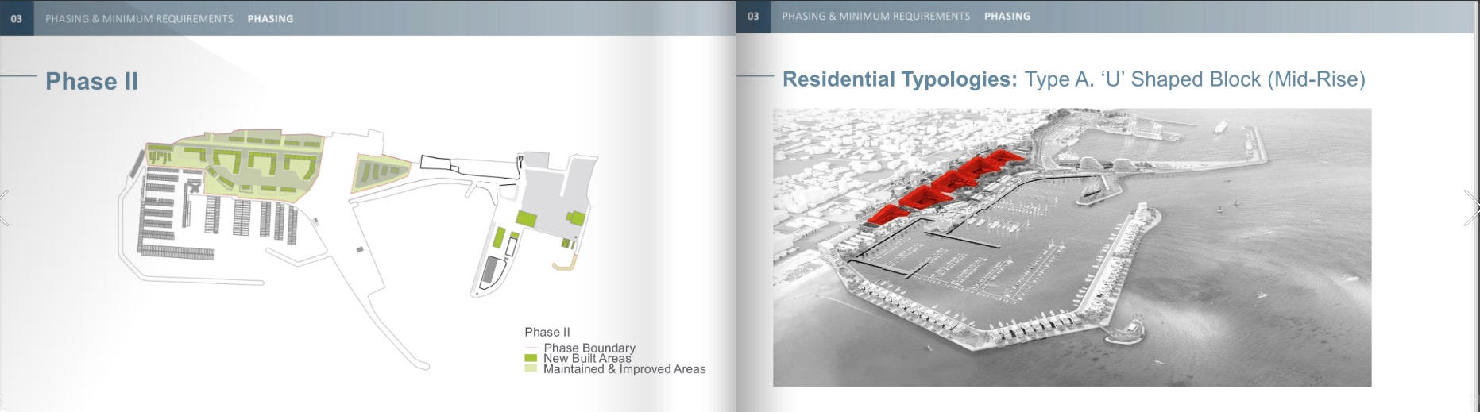Screen dimensions: 1480x412
Task: Click the New Built Areas legend label
Action: click(587, 358)
